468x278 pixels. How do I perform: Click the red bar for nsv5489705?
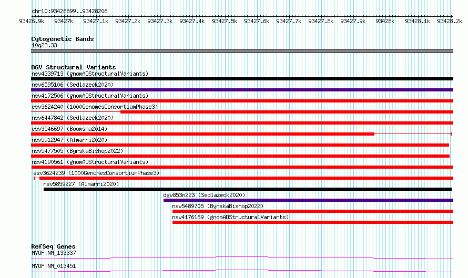point(313,211)
